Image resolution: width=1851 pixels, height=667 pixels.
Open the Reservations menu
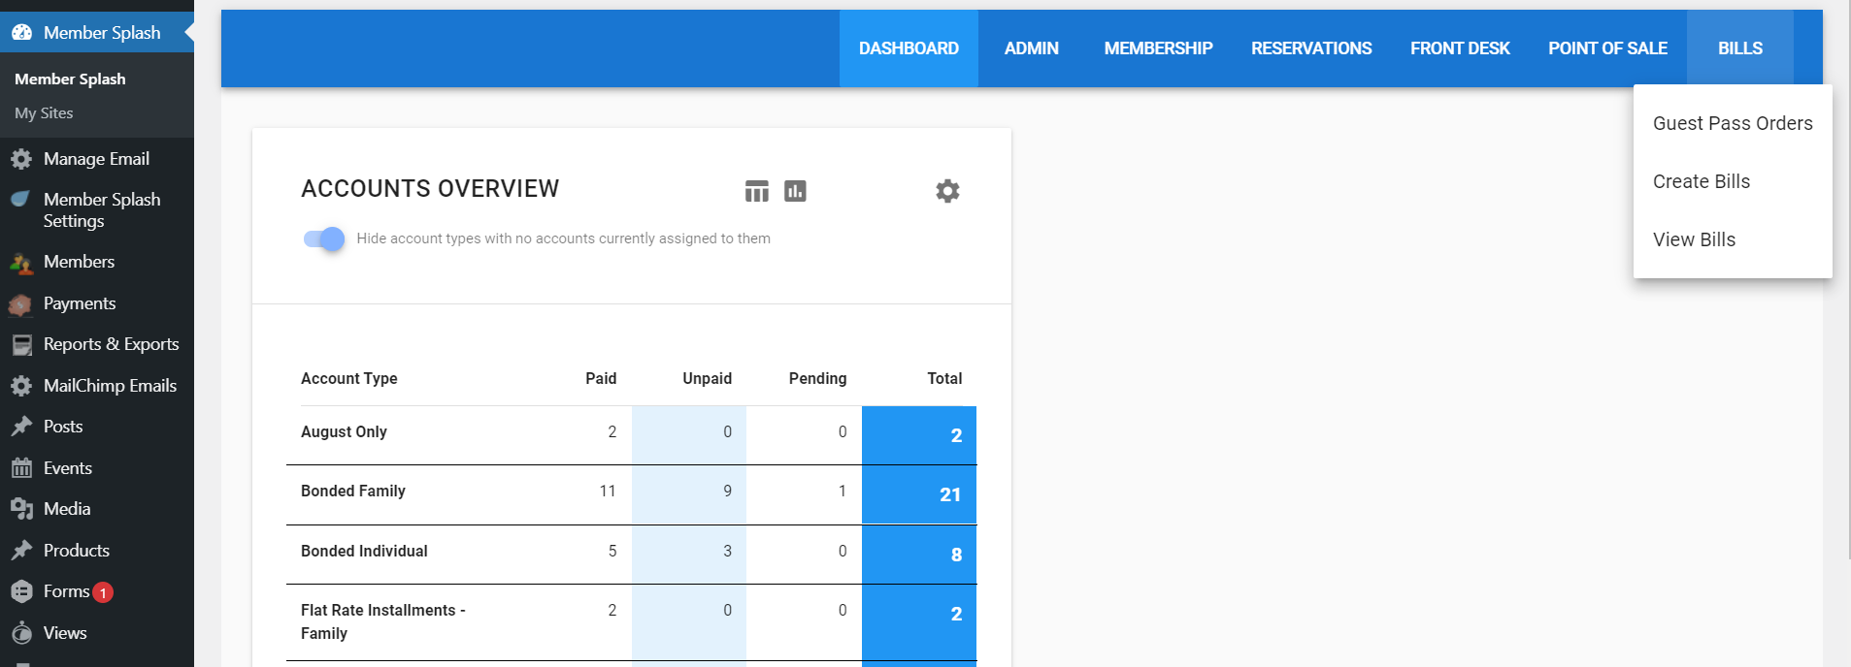[1311, 48]
